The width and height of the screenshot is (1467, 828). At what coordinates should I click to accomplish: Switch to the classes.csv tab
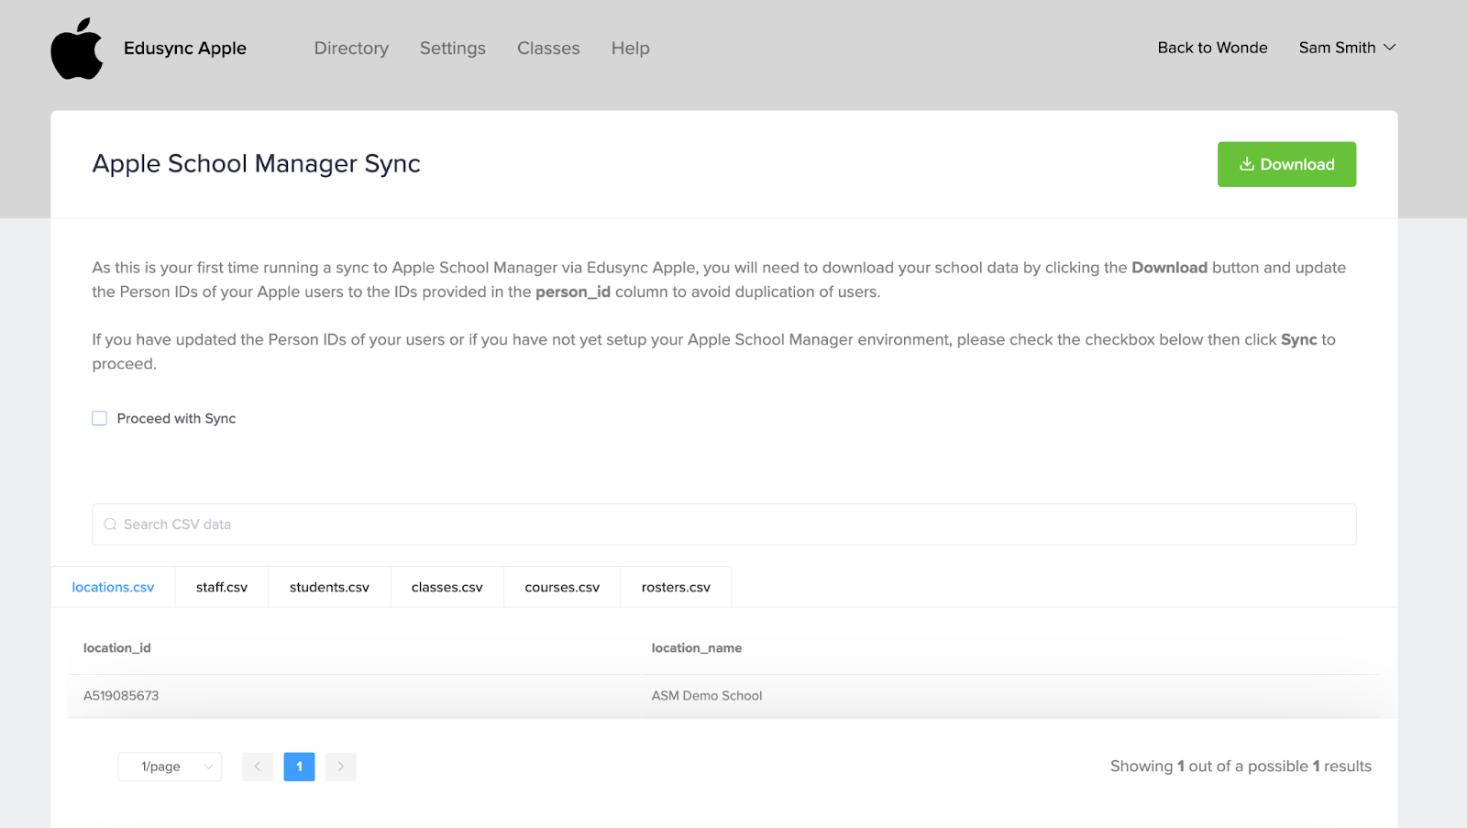[x=447, y=587]
